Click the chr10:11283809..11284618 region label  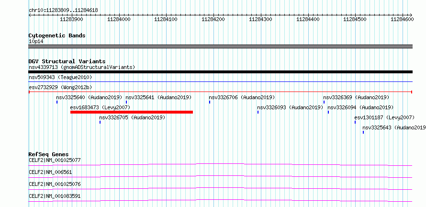pyautogui.click(x=63, y=11)
